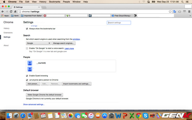Open the Chrome hamburger menu
192x120 pixels.
pos(189,11)
